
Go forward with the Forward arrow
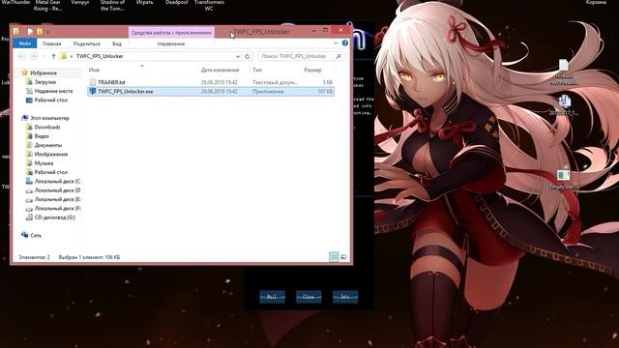pos(34,56)
